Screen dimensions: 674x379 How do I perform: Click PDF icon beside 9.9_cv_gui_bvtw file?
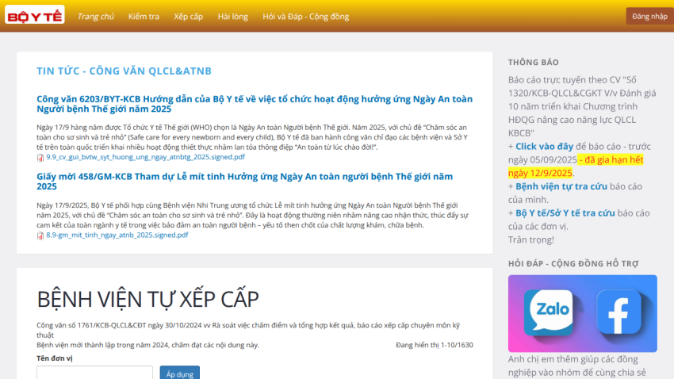pos(40,158)
